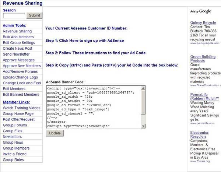Click the "Revenue Sharing" page title
Viewport: 221px width, 172px height.
click(22, 3)
